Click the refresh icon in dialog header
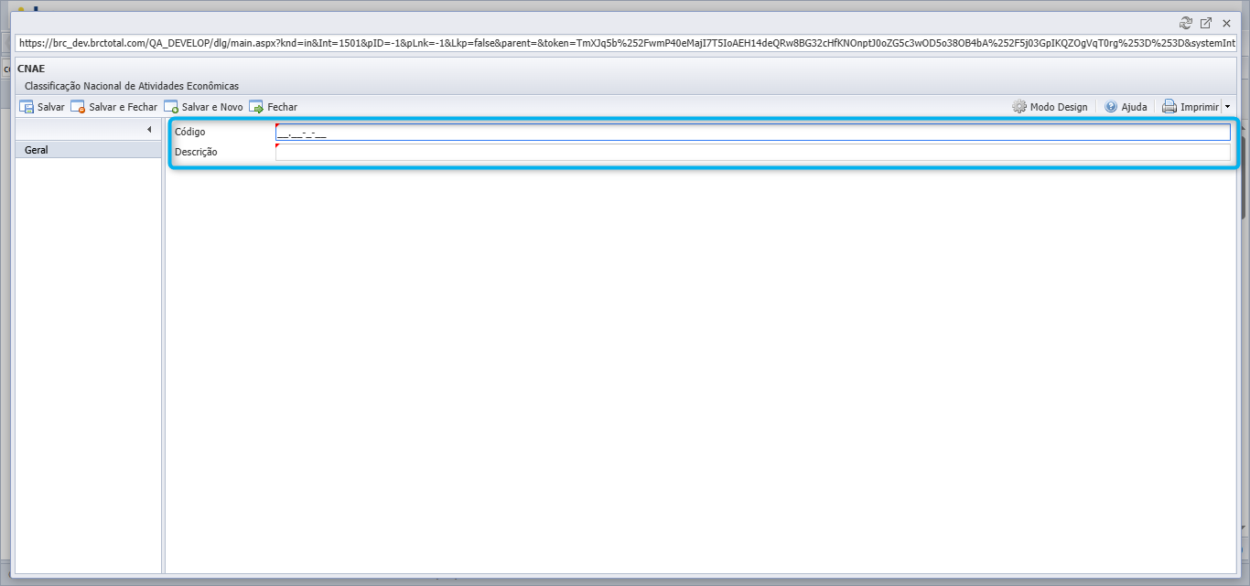 (1187, 23)
